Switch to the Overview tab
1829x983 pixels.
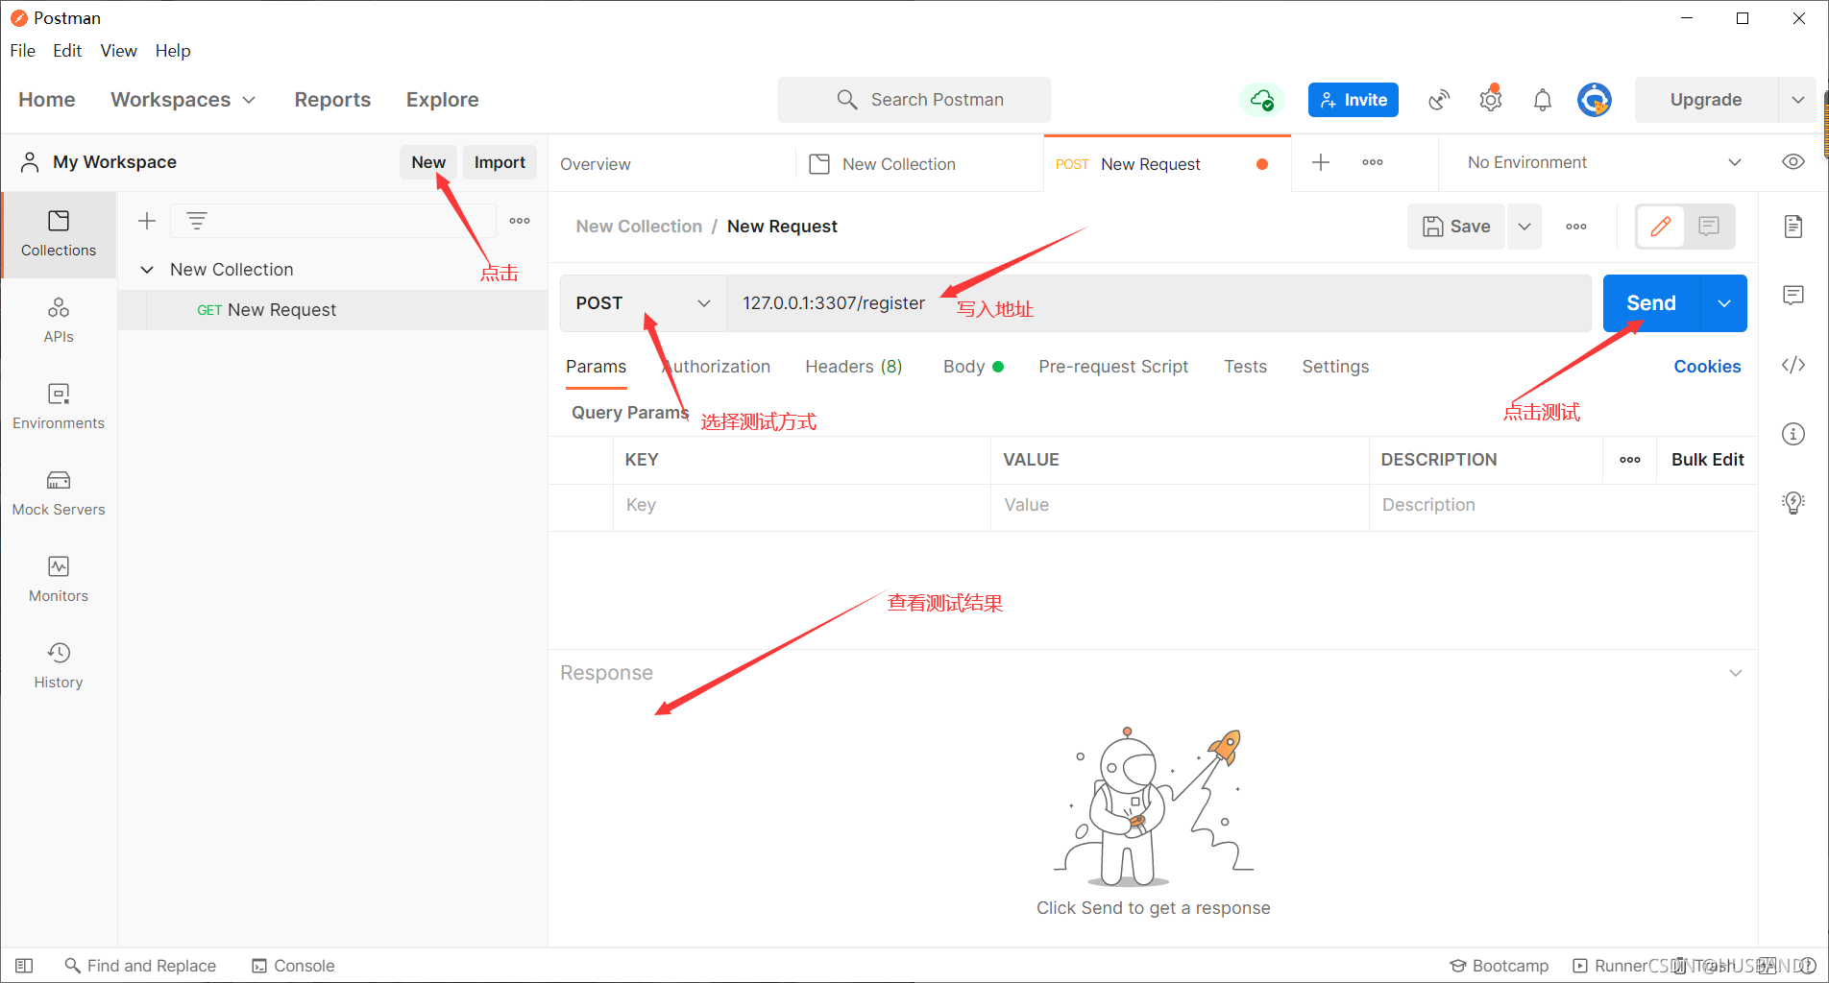click(x=596, y=164)
